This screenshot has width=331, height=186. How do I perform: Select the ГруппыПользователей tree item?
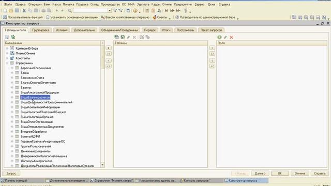36,146
